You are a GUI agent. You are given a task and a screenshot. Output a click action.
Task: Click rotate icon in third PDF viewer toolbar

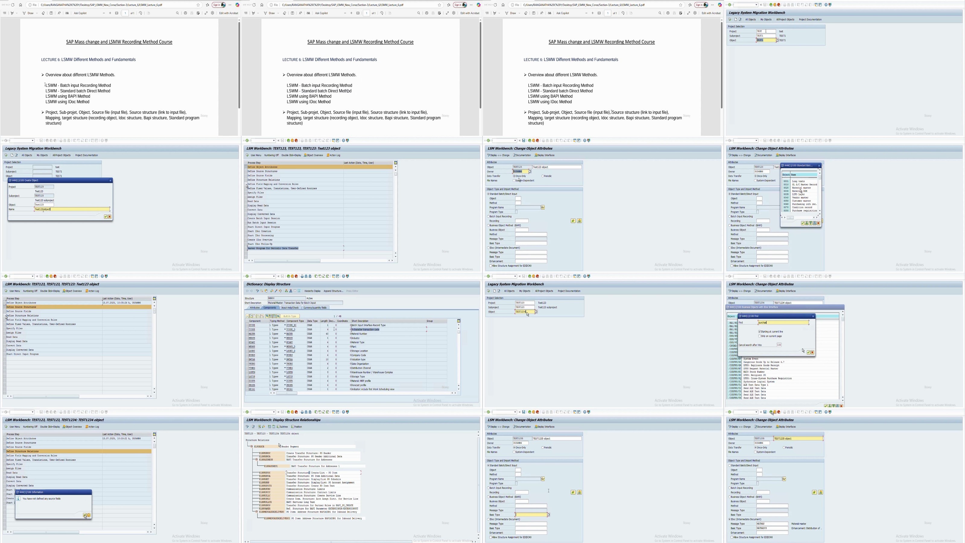(623, 13)
